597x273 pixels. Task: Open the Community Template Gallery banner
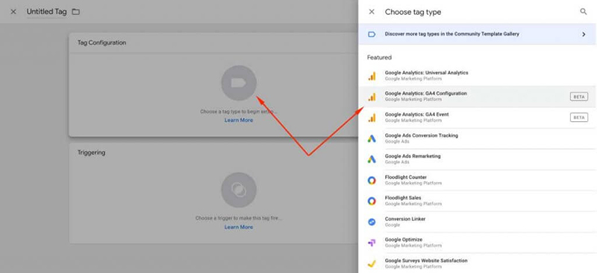(x=478, y=34)
